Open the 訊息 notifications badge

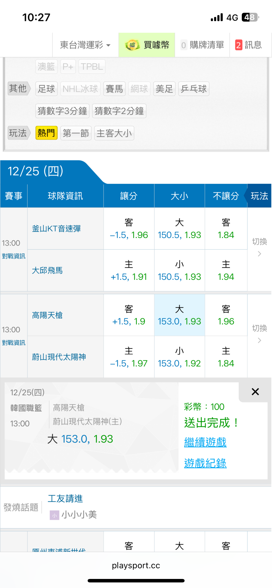239,45
